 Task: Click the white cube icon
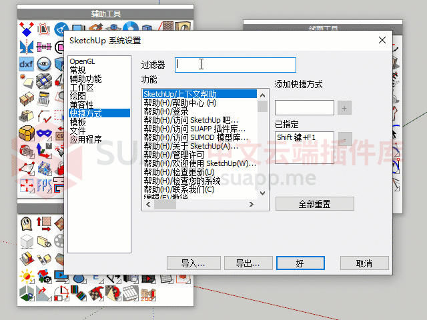pyautogui.click(x=27, y=241)
